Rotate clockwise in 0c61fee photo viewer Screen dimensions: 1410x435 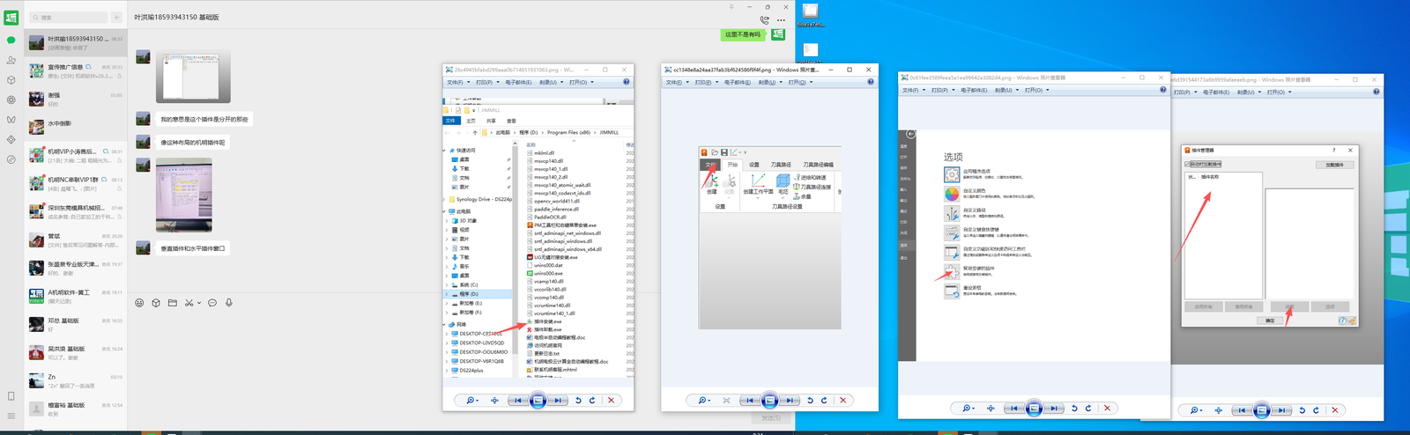coord(1088,408)
